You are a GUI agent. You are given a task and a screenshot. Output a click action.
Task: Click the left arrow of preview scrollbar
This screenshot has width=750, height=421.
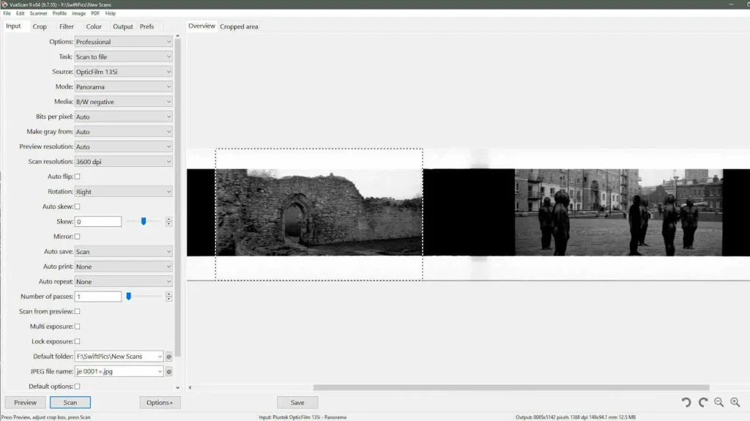click(x=190, y=387)
